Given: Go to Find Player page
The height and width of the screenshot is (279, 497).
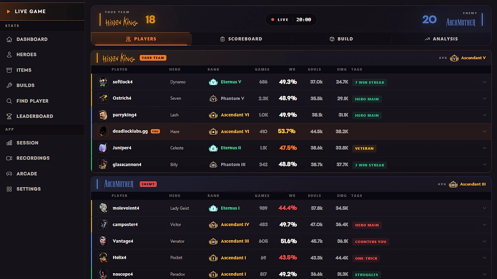Looking at the screenshot, I should (x=42, y=101).
